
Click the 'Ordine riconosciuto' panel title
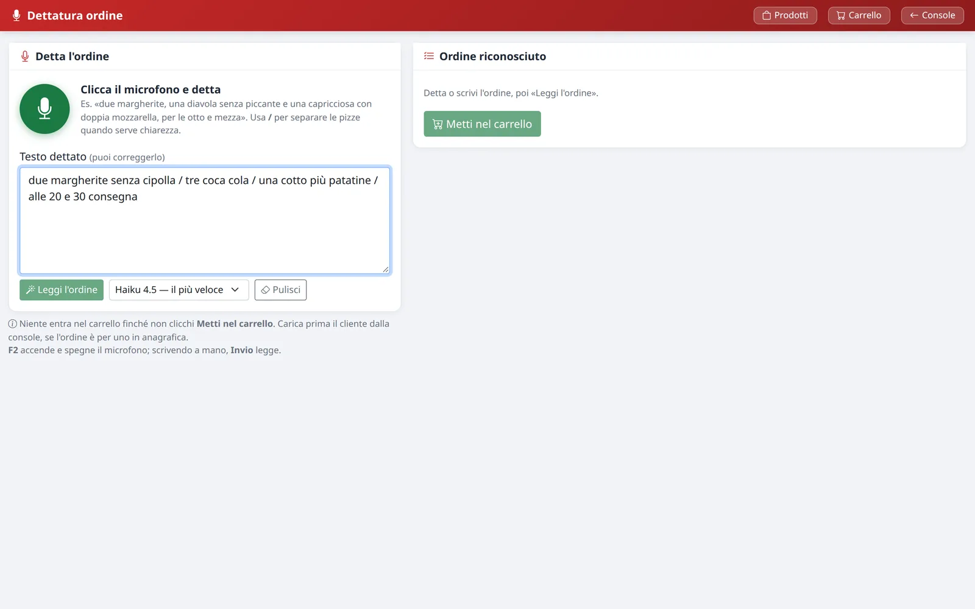click(x=492, y=56)
